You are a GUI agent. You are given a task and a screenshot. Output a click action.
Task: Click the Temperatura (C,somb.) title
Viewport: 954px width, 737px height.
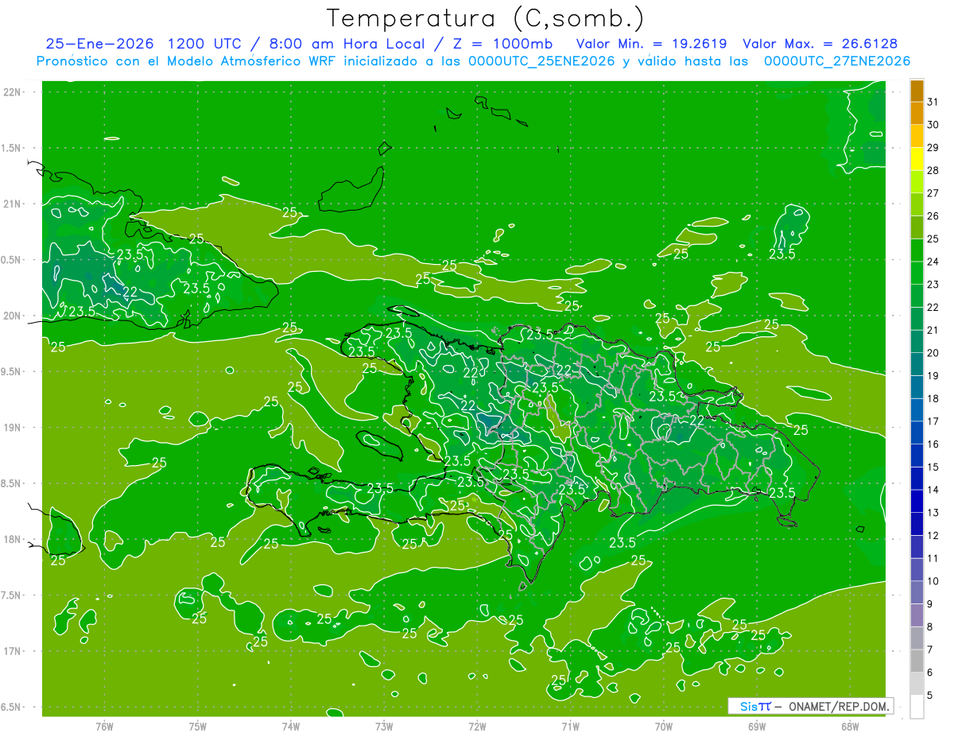[486, 18]
